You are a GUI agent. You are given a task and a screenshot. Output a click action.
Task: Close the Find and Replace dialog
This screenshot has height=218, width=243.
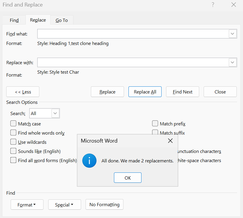pos(234,5)
